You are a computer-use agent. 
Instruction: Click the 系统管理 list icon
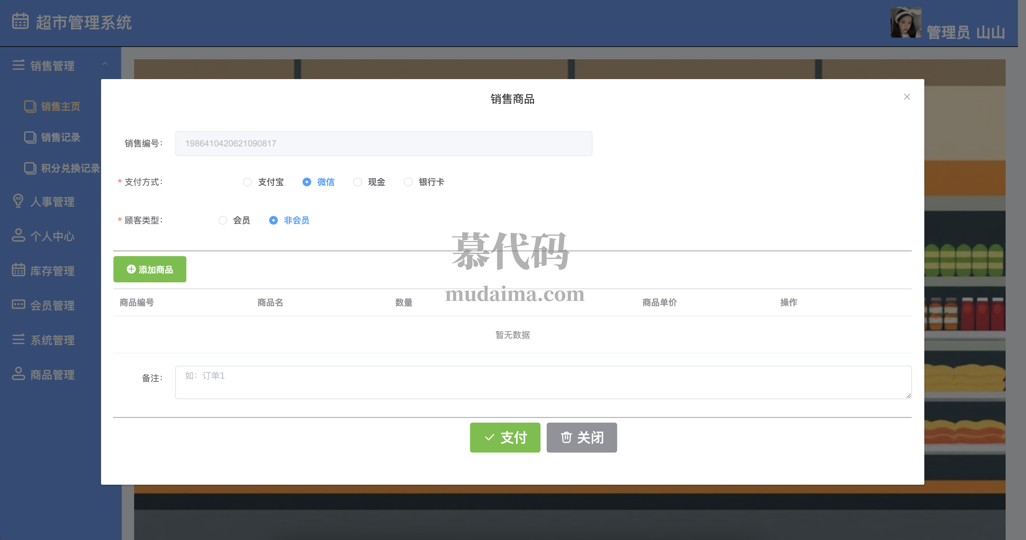point(18,339)
